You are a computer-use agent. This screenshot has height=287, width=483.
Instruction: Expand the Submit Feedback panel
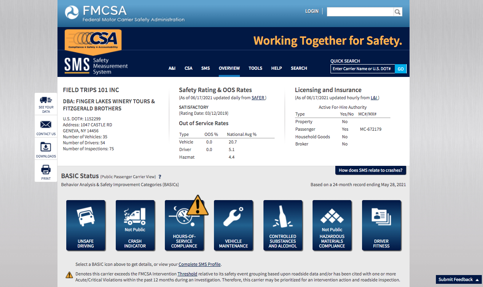tap(459, 279)
